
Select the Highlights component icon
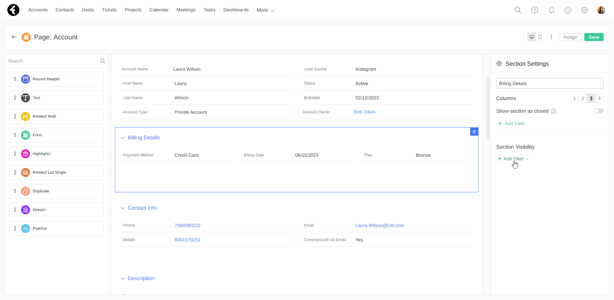point(25,154)
